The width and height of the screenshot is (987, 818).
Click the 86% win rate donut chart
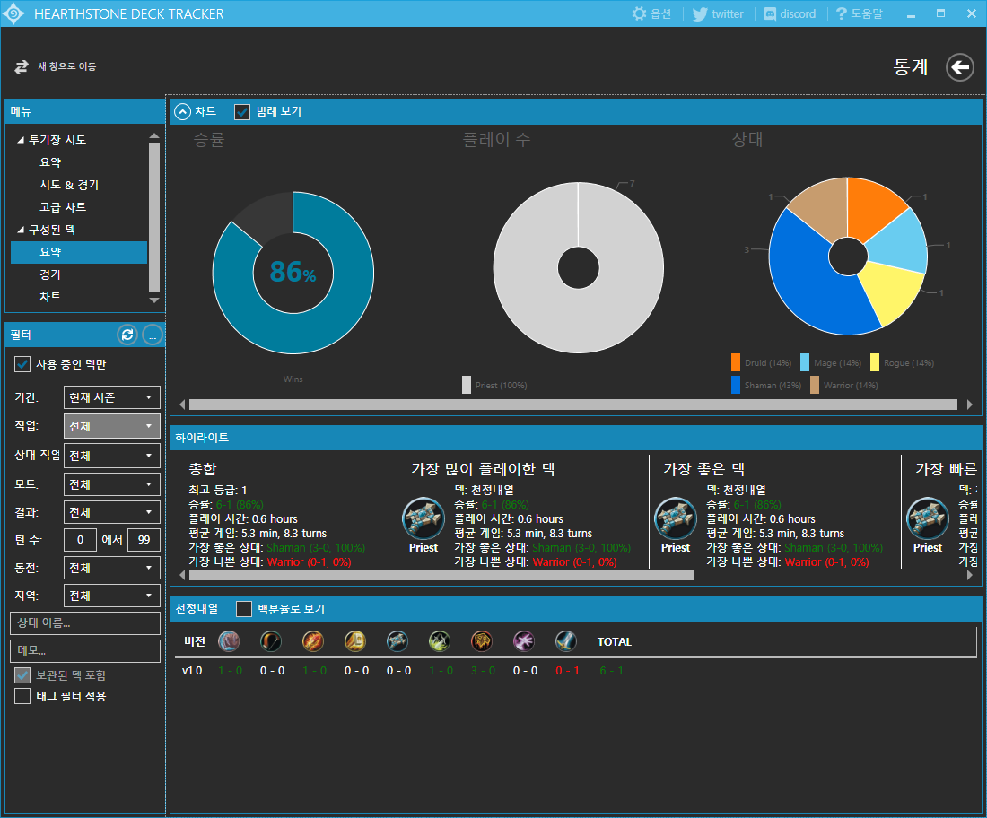[293, 273]
